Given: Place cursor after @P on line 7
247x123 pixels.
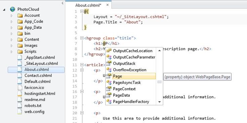Looking at the screenshot, I should pyautogui.click(x=108, y=43).
